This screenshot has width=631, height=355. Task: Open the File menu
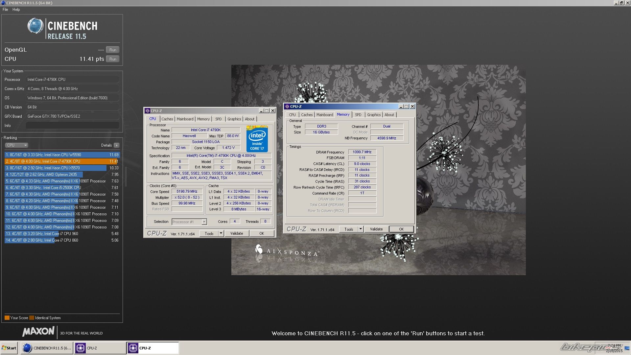tap(5, 10)
